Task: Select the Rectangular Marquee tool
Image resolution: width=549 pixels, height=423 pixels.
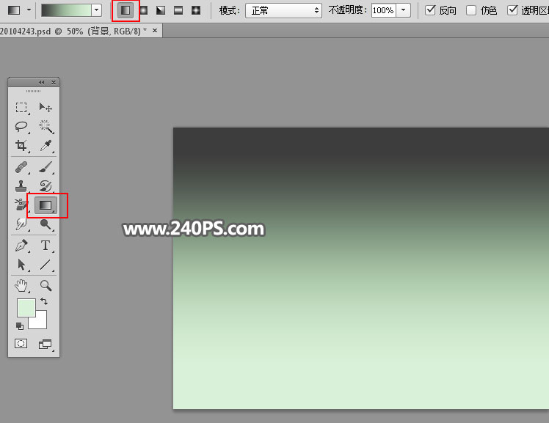Action: 21,108
